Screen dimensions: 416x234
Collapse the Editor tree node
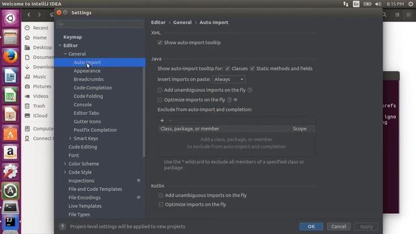(x=60, y=45)
